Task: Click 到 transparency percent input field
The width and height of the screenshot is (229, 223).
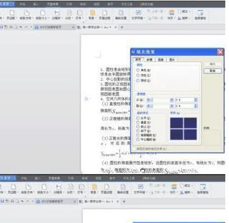Action: tap(184, 106)
